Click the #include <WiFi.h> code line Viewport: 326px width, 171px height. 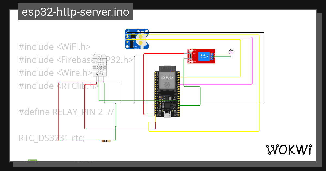[x=54, y=47]
